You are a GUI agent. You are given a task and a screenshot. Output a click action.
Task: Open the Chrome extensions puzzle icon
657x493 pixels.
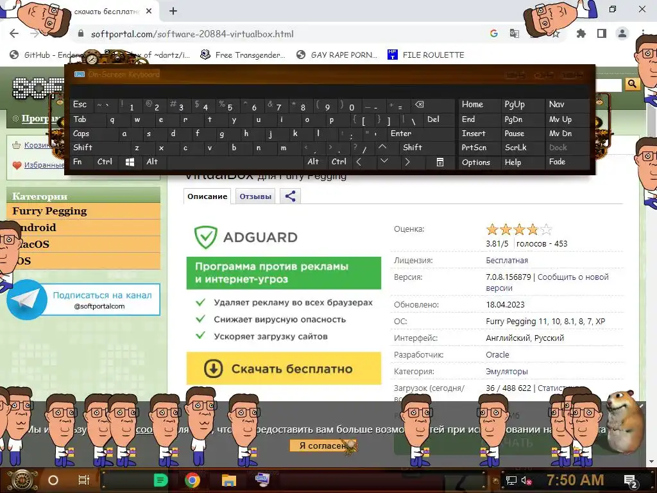[581, 33]
